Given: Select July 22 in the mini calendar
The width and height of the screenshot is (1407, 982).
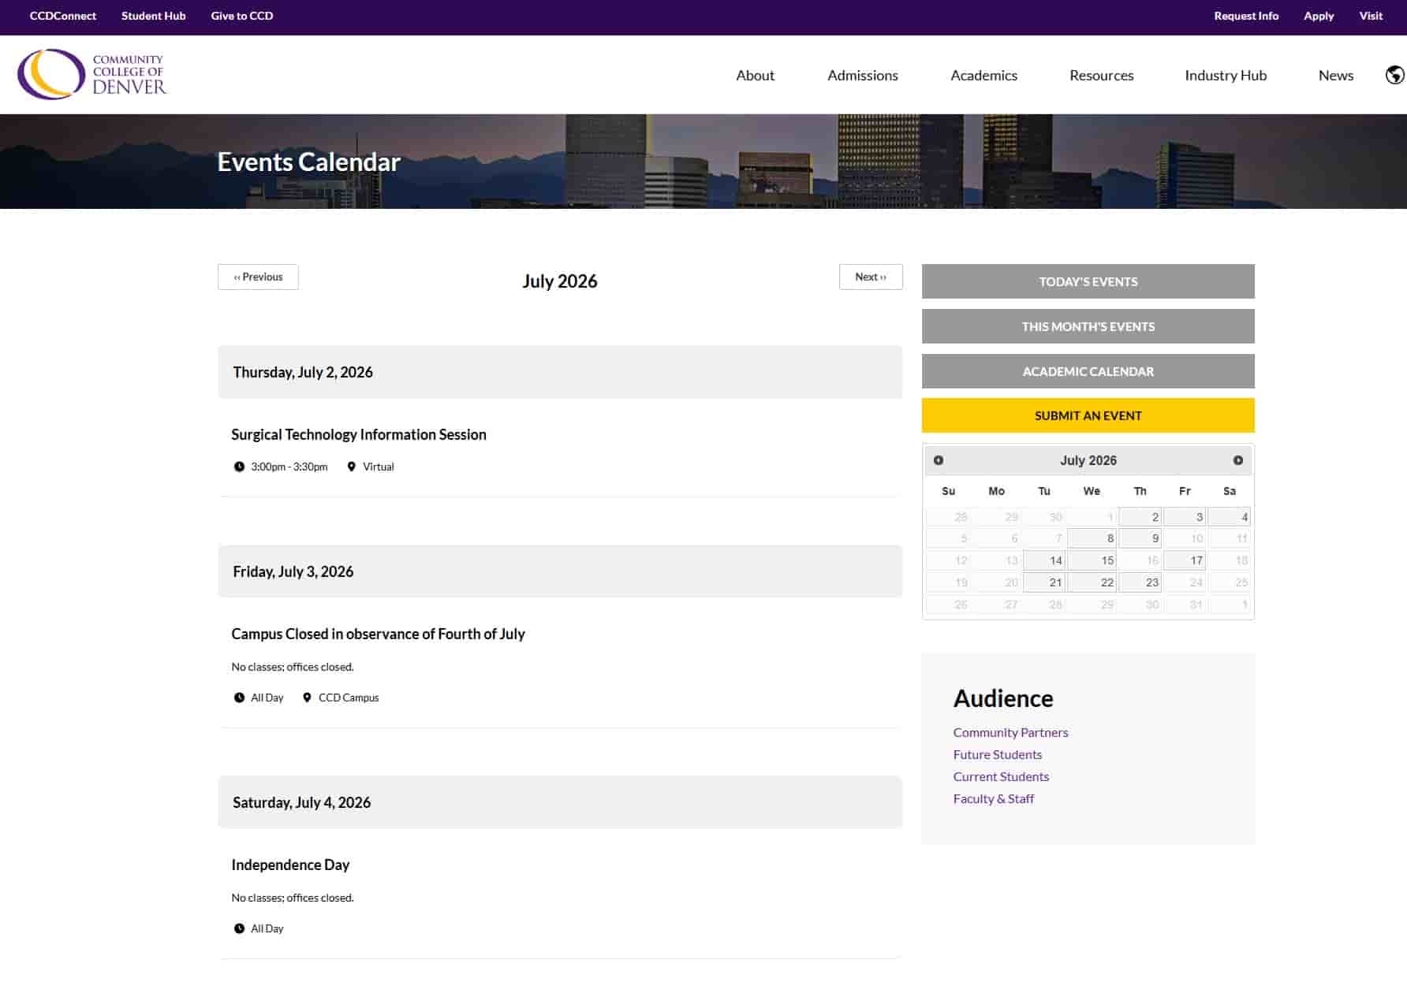Looking at the screenshot, I should point(1092,582).
